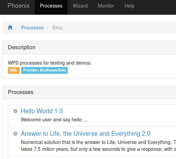Navigate to Processes in the breadcrumb

click(32, 28)
